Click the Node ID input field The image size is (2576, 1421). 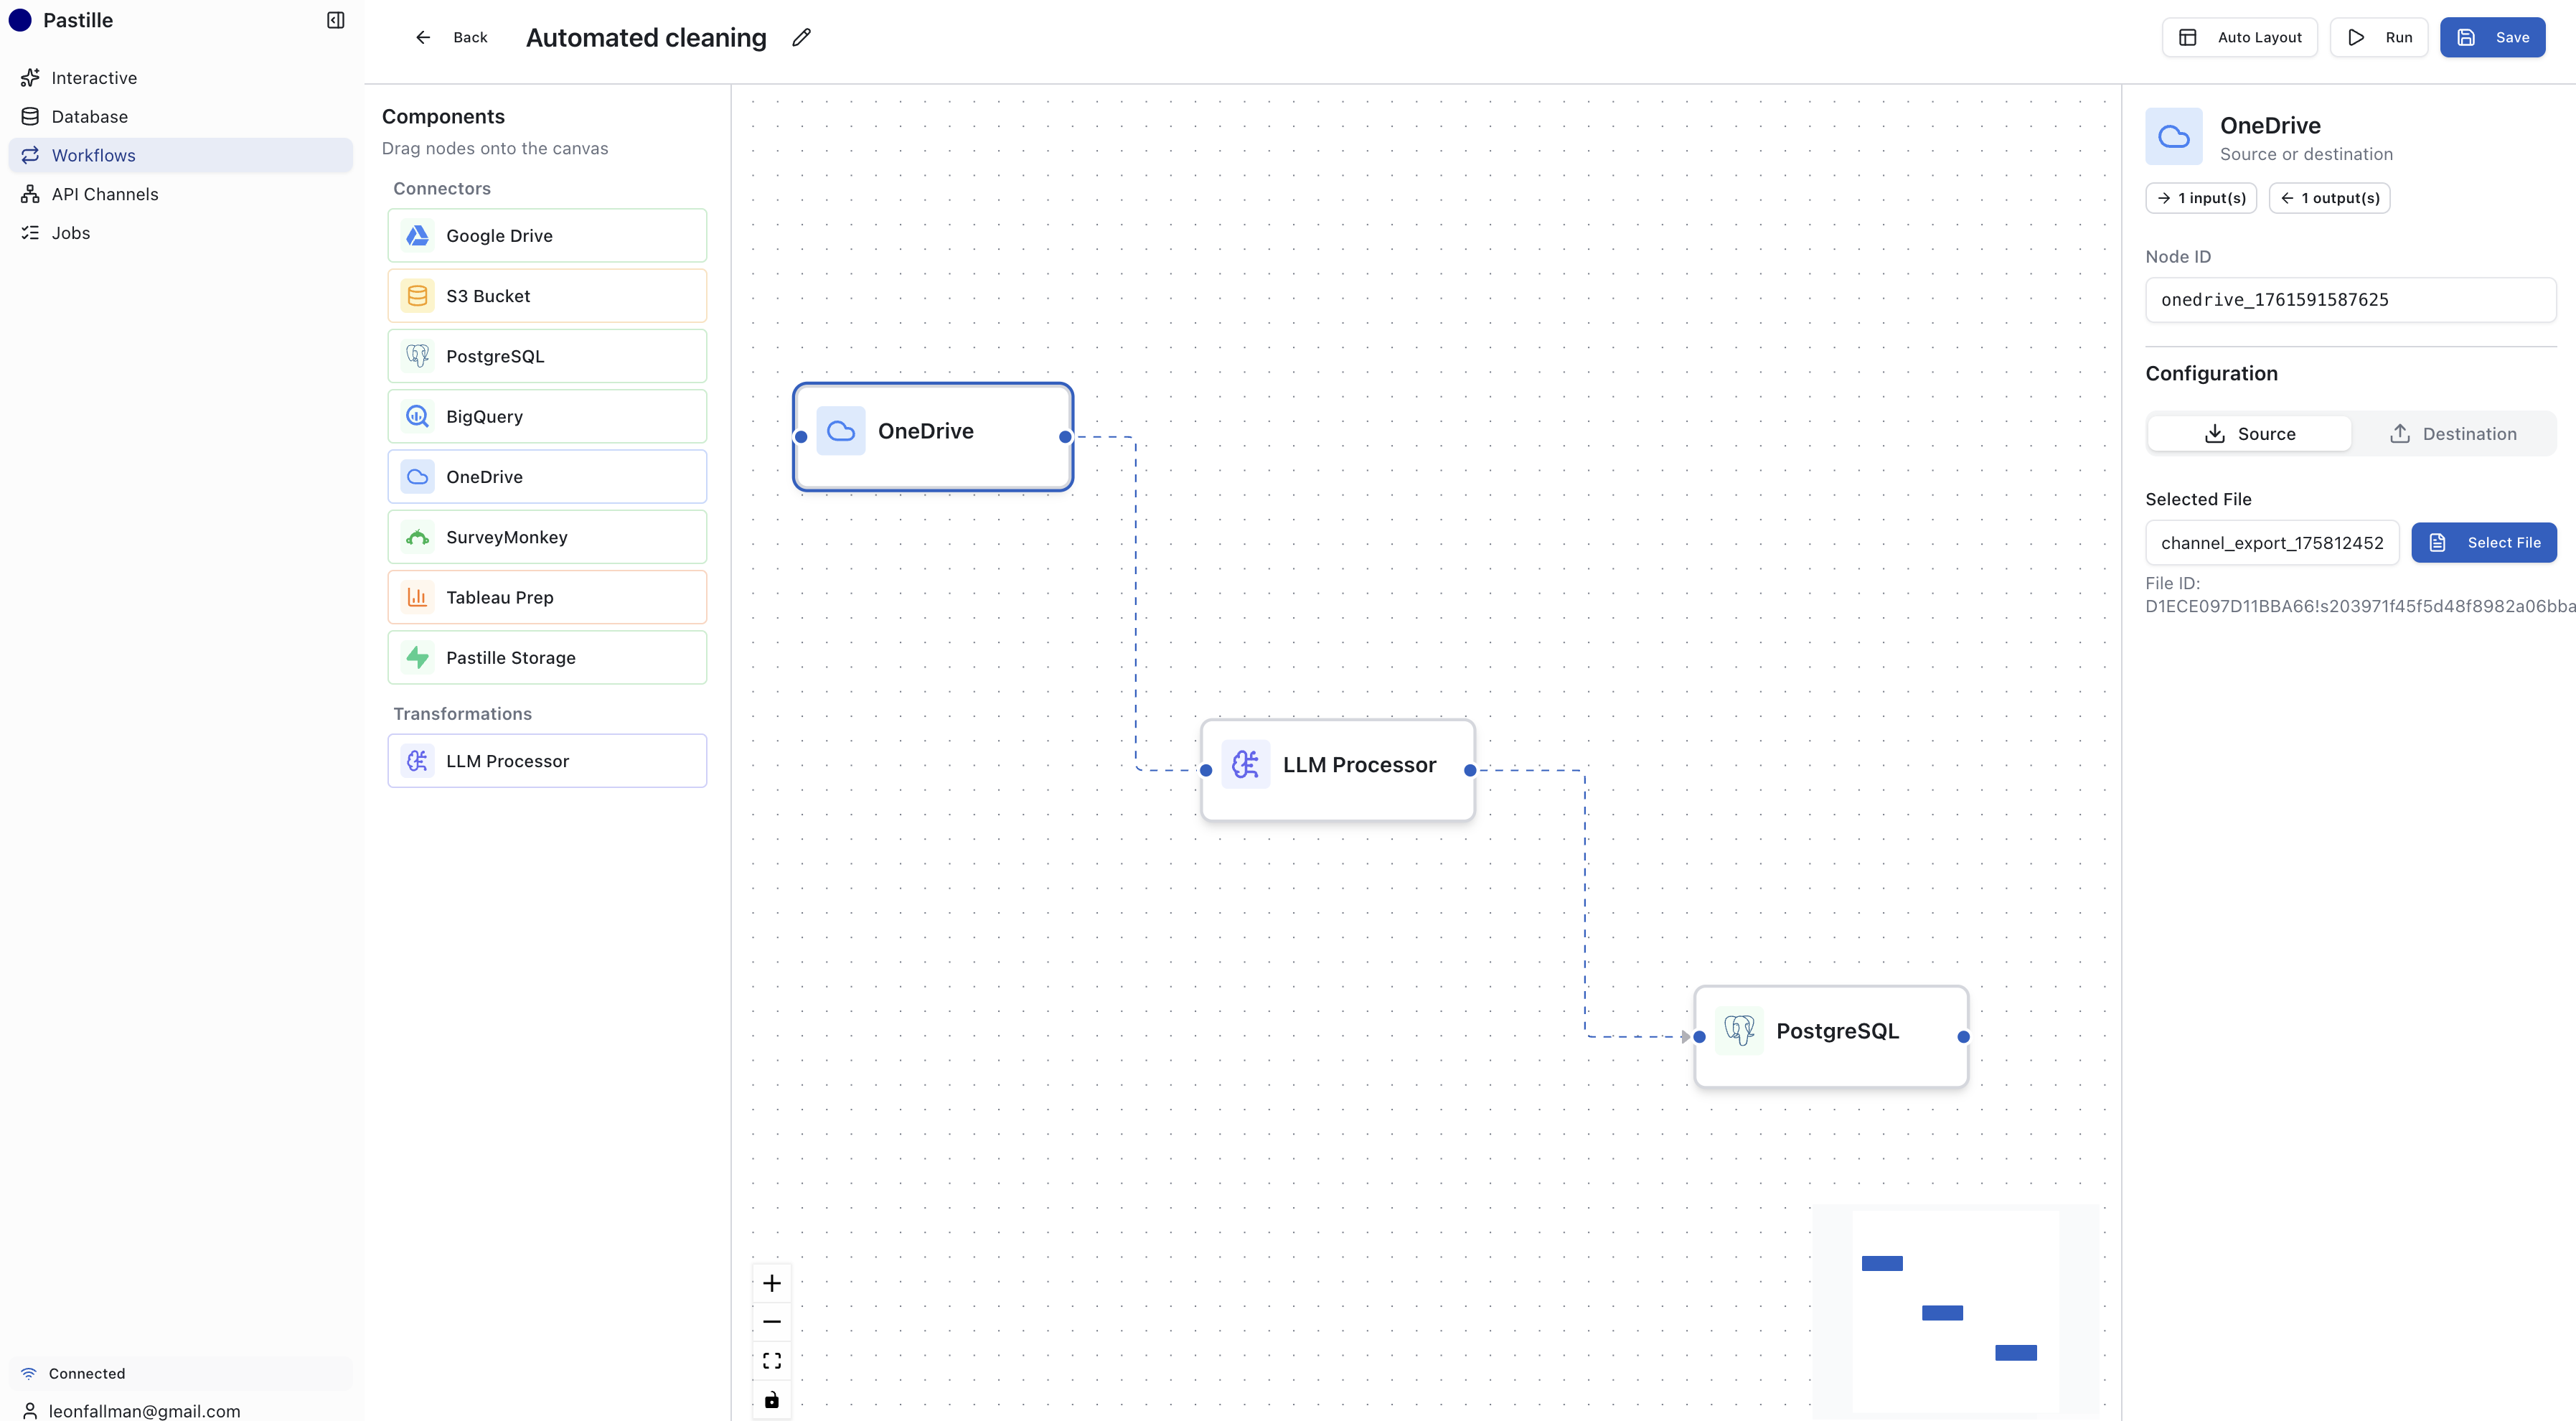(2350, 300)
